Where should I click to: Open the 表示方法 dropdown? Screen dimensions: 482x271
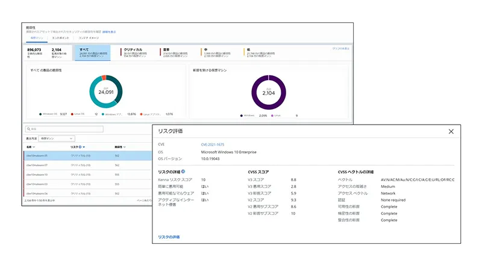56,139
